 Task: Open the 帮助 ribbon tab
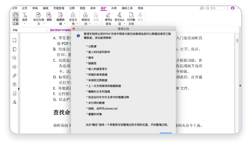141,8
